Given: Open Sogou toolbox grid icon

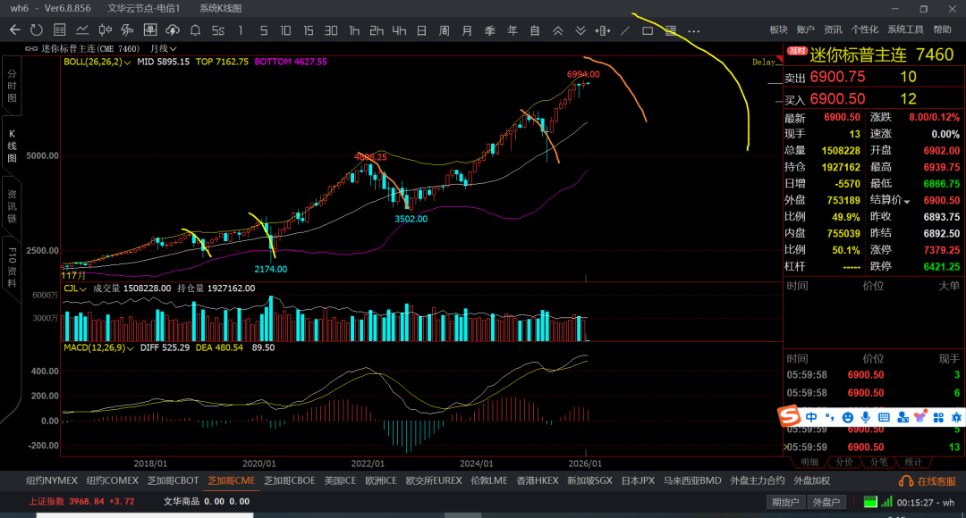Looking at the screenshot, I should pyautogui.click(x=938, y=417).
